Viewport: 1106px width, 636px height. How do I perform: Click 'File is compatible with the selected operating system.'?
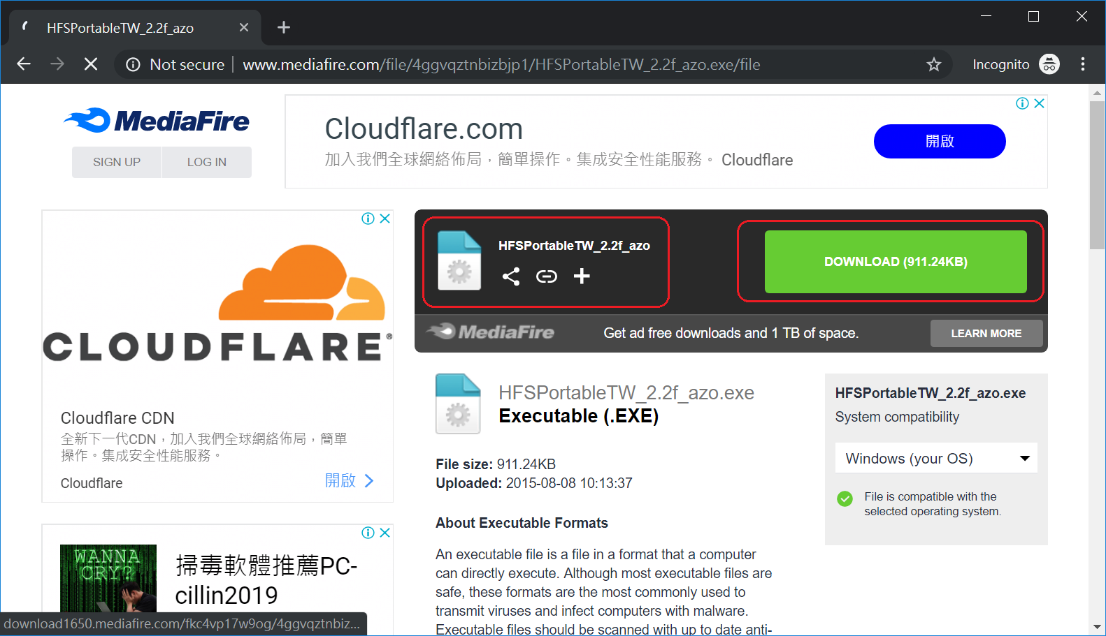[x=933, y=504]
